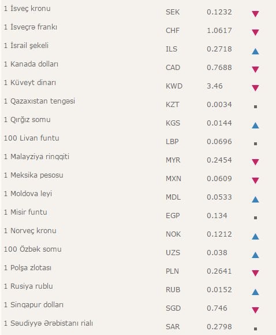Viewport: 276px width, 335px height.
Task: Click the unchanged square marker for KZT
Action: click(255, 106)
